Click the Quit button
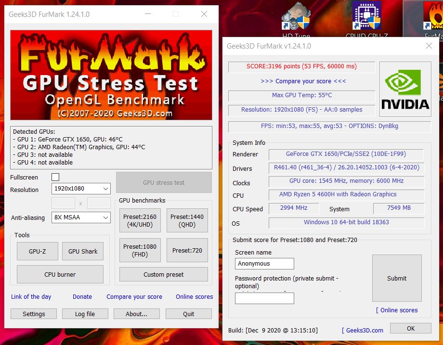 coord(188,314)
